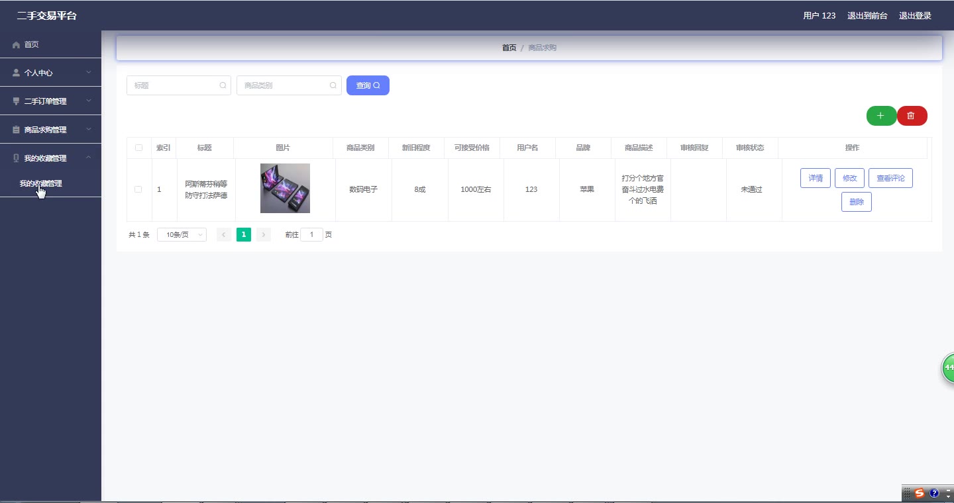
Task: Open the 个人中心 sidebar menu
Action: point(50,73)
